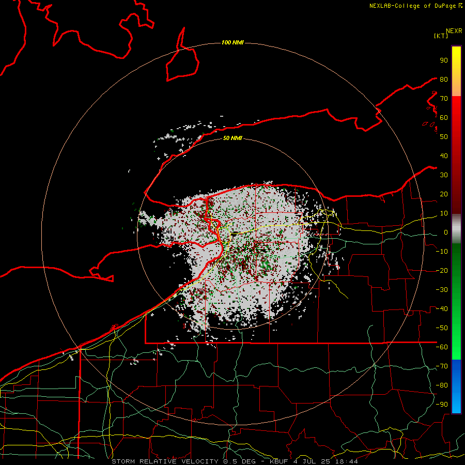The height and width of the screenshot is (465, 465).
Task: Click the 80 value on velocity scale
Action: point(444,80)
